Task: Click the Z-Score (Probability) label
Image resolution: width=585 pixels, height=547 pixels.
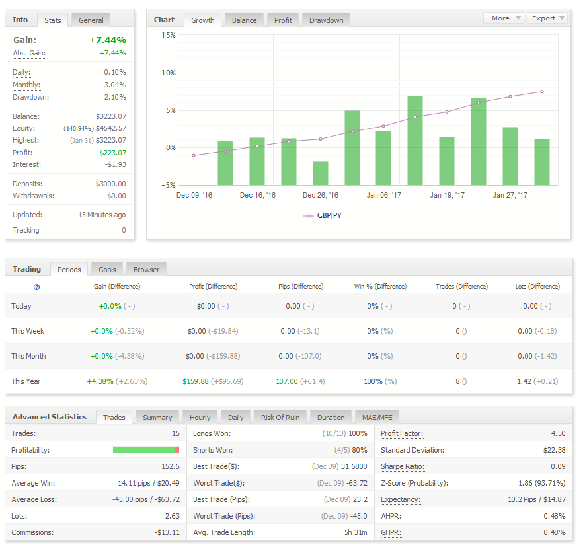Action: 414,483
